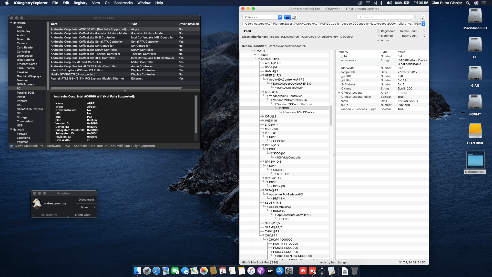Image resolution: width=492 pixels, height=277 pixels.
Task: Switch to list view mode in IORegistryExplorer
Action: [x=288, y=17]
